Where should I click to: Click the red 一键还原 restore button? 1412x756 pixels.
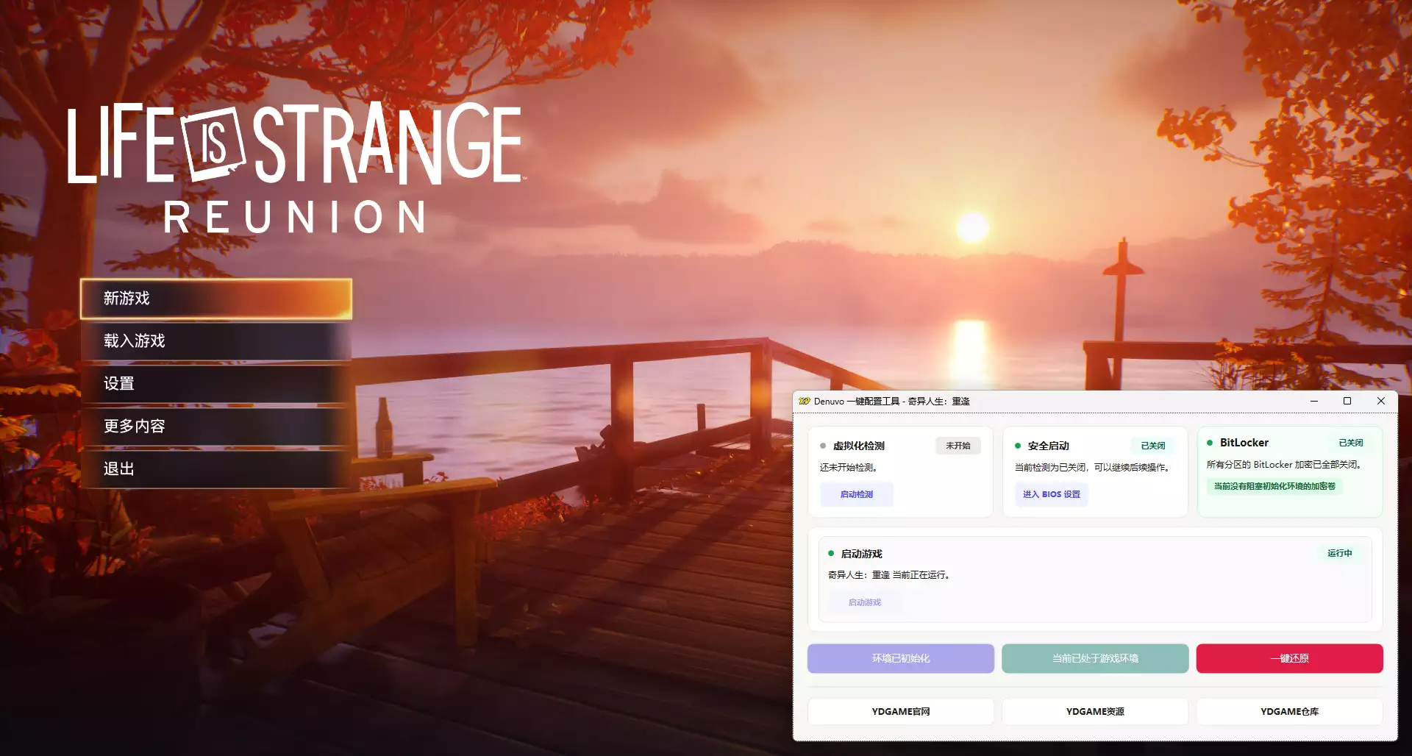point(1289,658)
